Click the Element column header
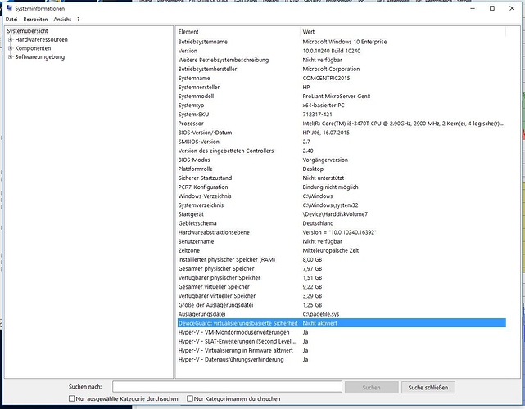This screenshot has width=525, height=409. point(238,32)
